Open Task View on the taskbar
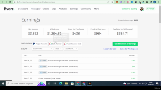Screen dimensions: 161x90 [55, 83]
